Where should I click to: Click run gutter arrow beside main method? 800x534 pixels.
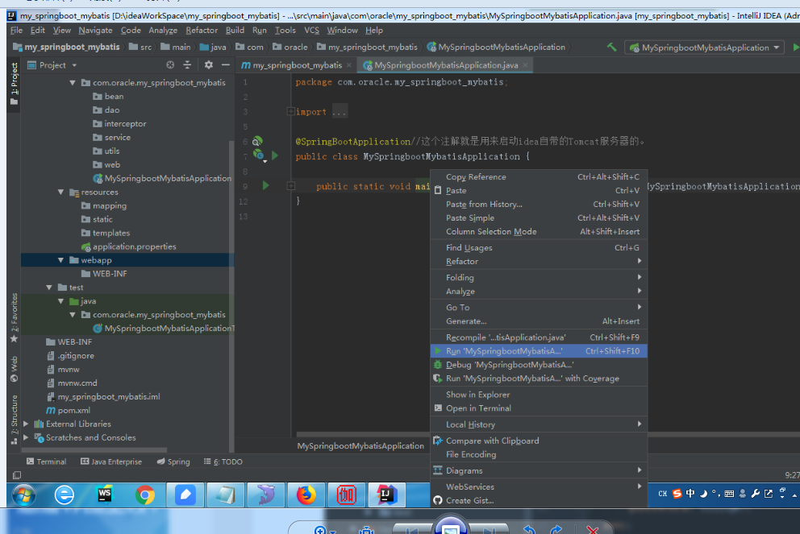pos(266,185)
